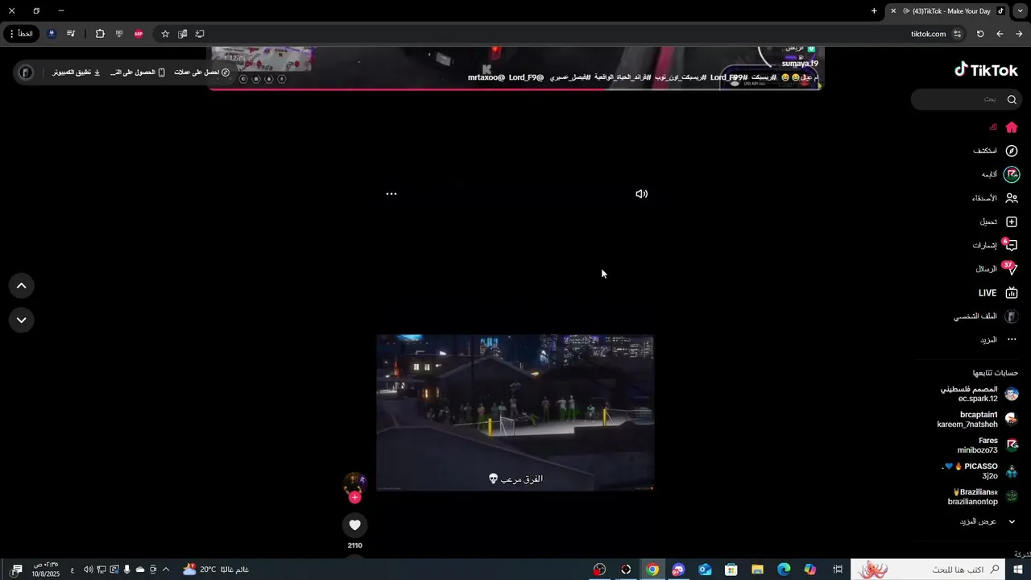The image size is (1031, 580).
Task: Click the Chrome icon on the taskbar
Action: (652, 570)
